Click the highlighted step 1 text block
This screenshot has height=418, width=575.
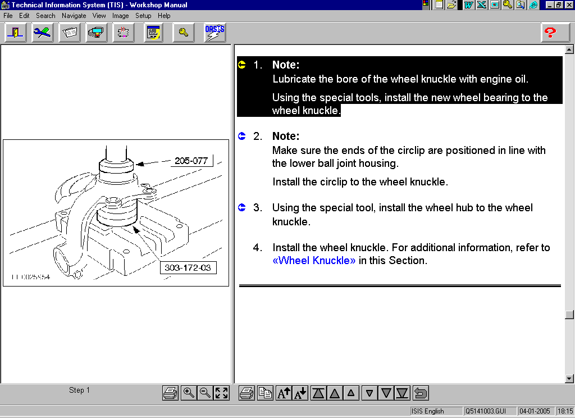coord(400,87)
